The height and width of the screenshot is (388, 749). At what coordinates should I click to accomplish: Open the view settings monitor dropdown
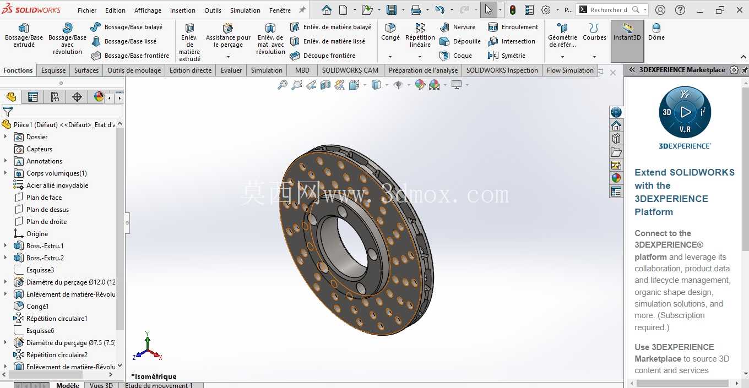pyautogui.click(x=467, y=85)
